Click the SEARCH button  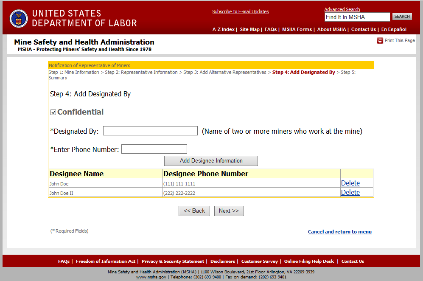coord(402,17)
